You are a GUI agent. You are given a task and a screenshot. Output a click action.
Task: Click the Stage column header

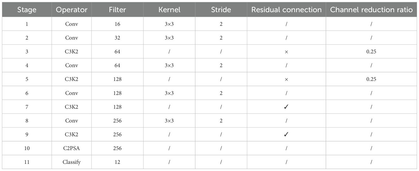(x=27, y=10)
